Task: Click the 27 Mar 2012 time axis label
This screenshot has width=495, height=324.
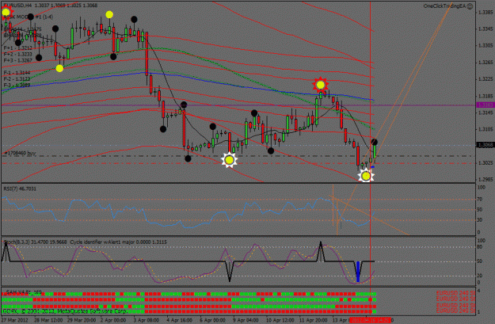Action: [x=16, y=320]
